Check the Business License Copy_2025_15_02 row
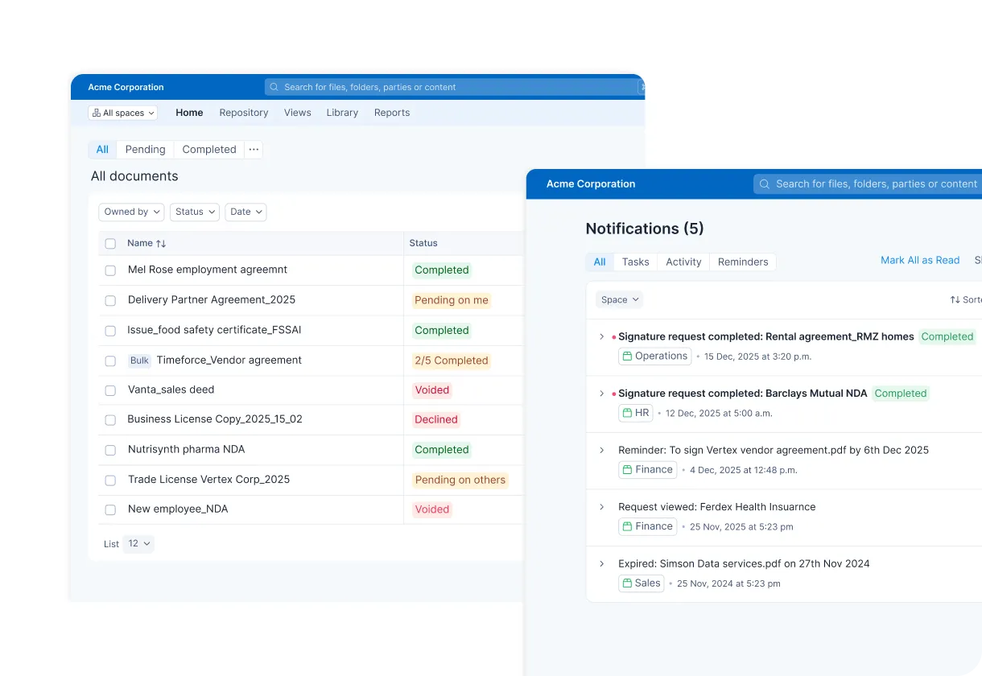The image size is (982, 676). 110,420
